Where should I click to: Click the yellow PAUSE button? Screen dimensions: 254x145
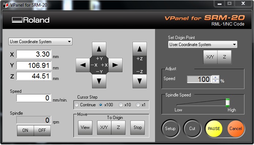(x=214, y=129)
